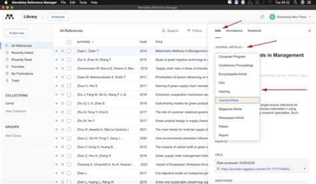Click the Add new button

(17, 33)
